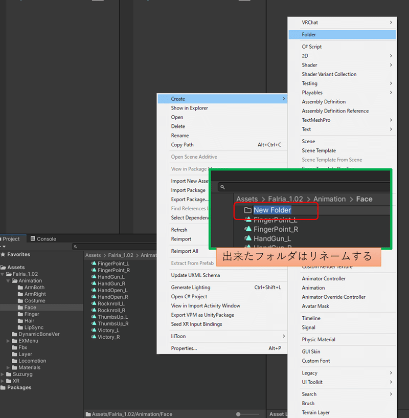Click the HandGun_R animation clip icon
The width and height of the screenshot is (409, 418).
click(94, 283)
